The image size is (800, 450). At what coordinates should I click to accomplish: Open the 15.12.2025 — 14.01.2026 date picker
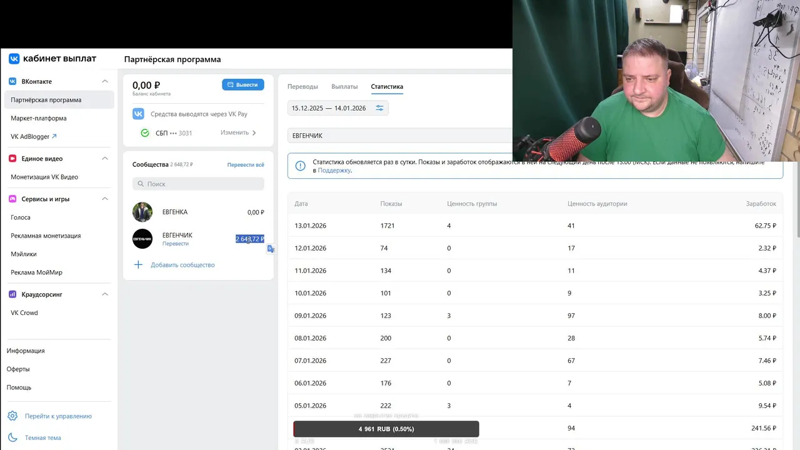pos(338,108)
